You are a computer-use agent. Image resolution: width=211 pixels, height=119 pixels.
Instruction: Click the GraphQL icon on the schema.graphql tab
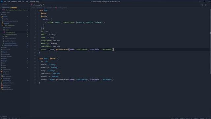(x=32, y=5)
